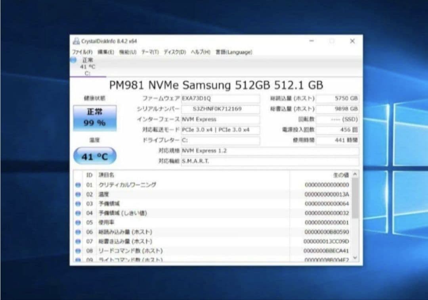
Task: Select the row 01 クリティカルワーニング
Action: coord(212,185)
